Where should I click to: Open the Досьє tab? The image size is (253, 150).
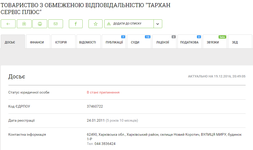click(13, 42)
